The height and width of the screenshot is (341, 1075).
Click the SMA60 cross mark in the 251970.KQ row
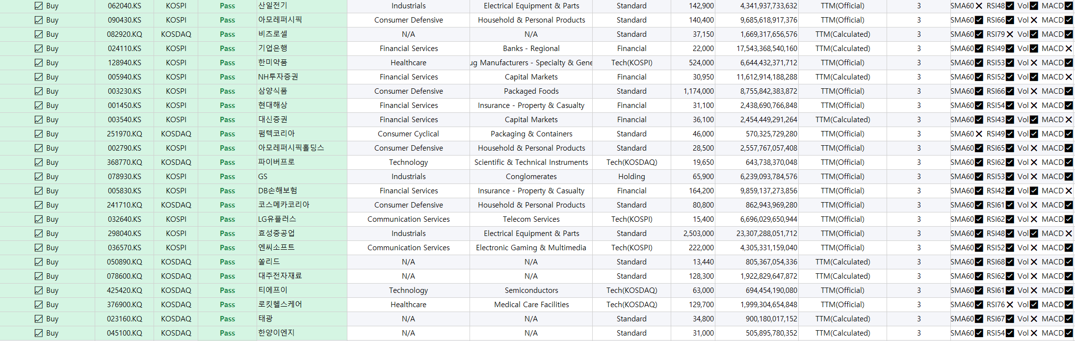click(x=979, y=134)
